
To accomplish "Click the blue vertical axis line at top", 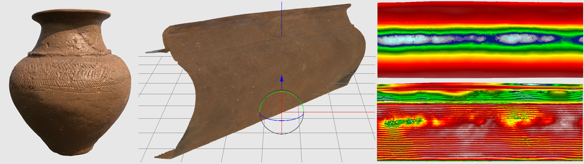I will pos(282,18).
